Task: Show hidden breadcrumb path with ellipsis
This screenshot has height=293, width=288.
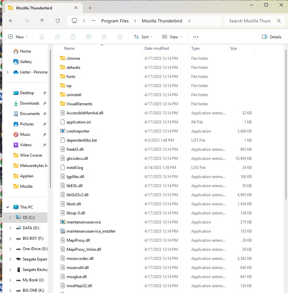Action: point(94,21)
